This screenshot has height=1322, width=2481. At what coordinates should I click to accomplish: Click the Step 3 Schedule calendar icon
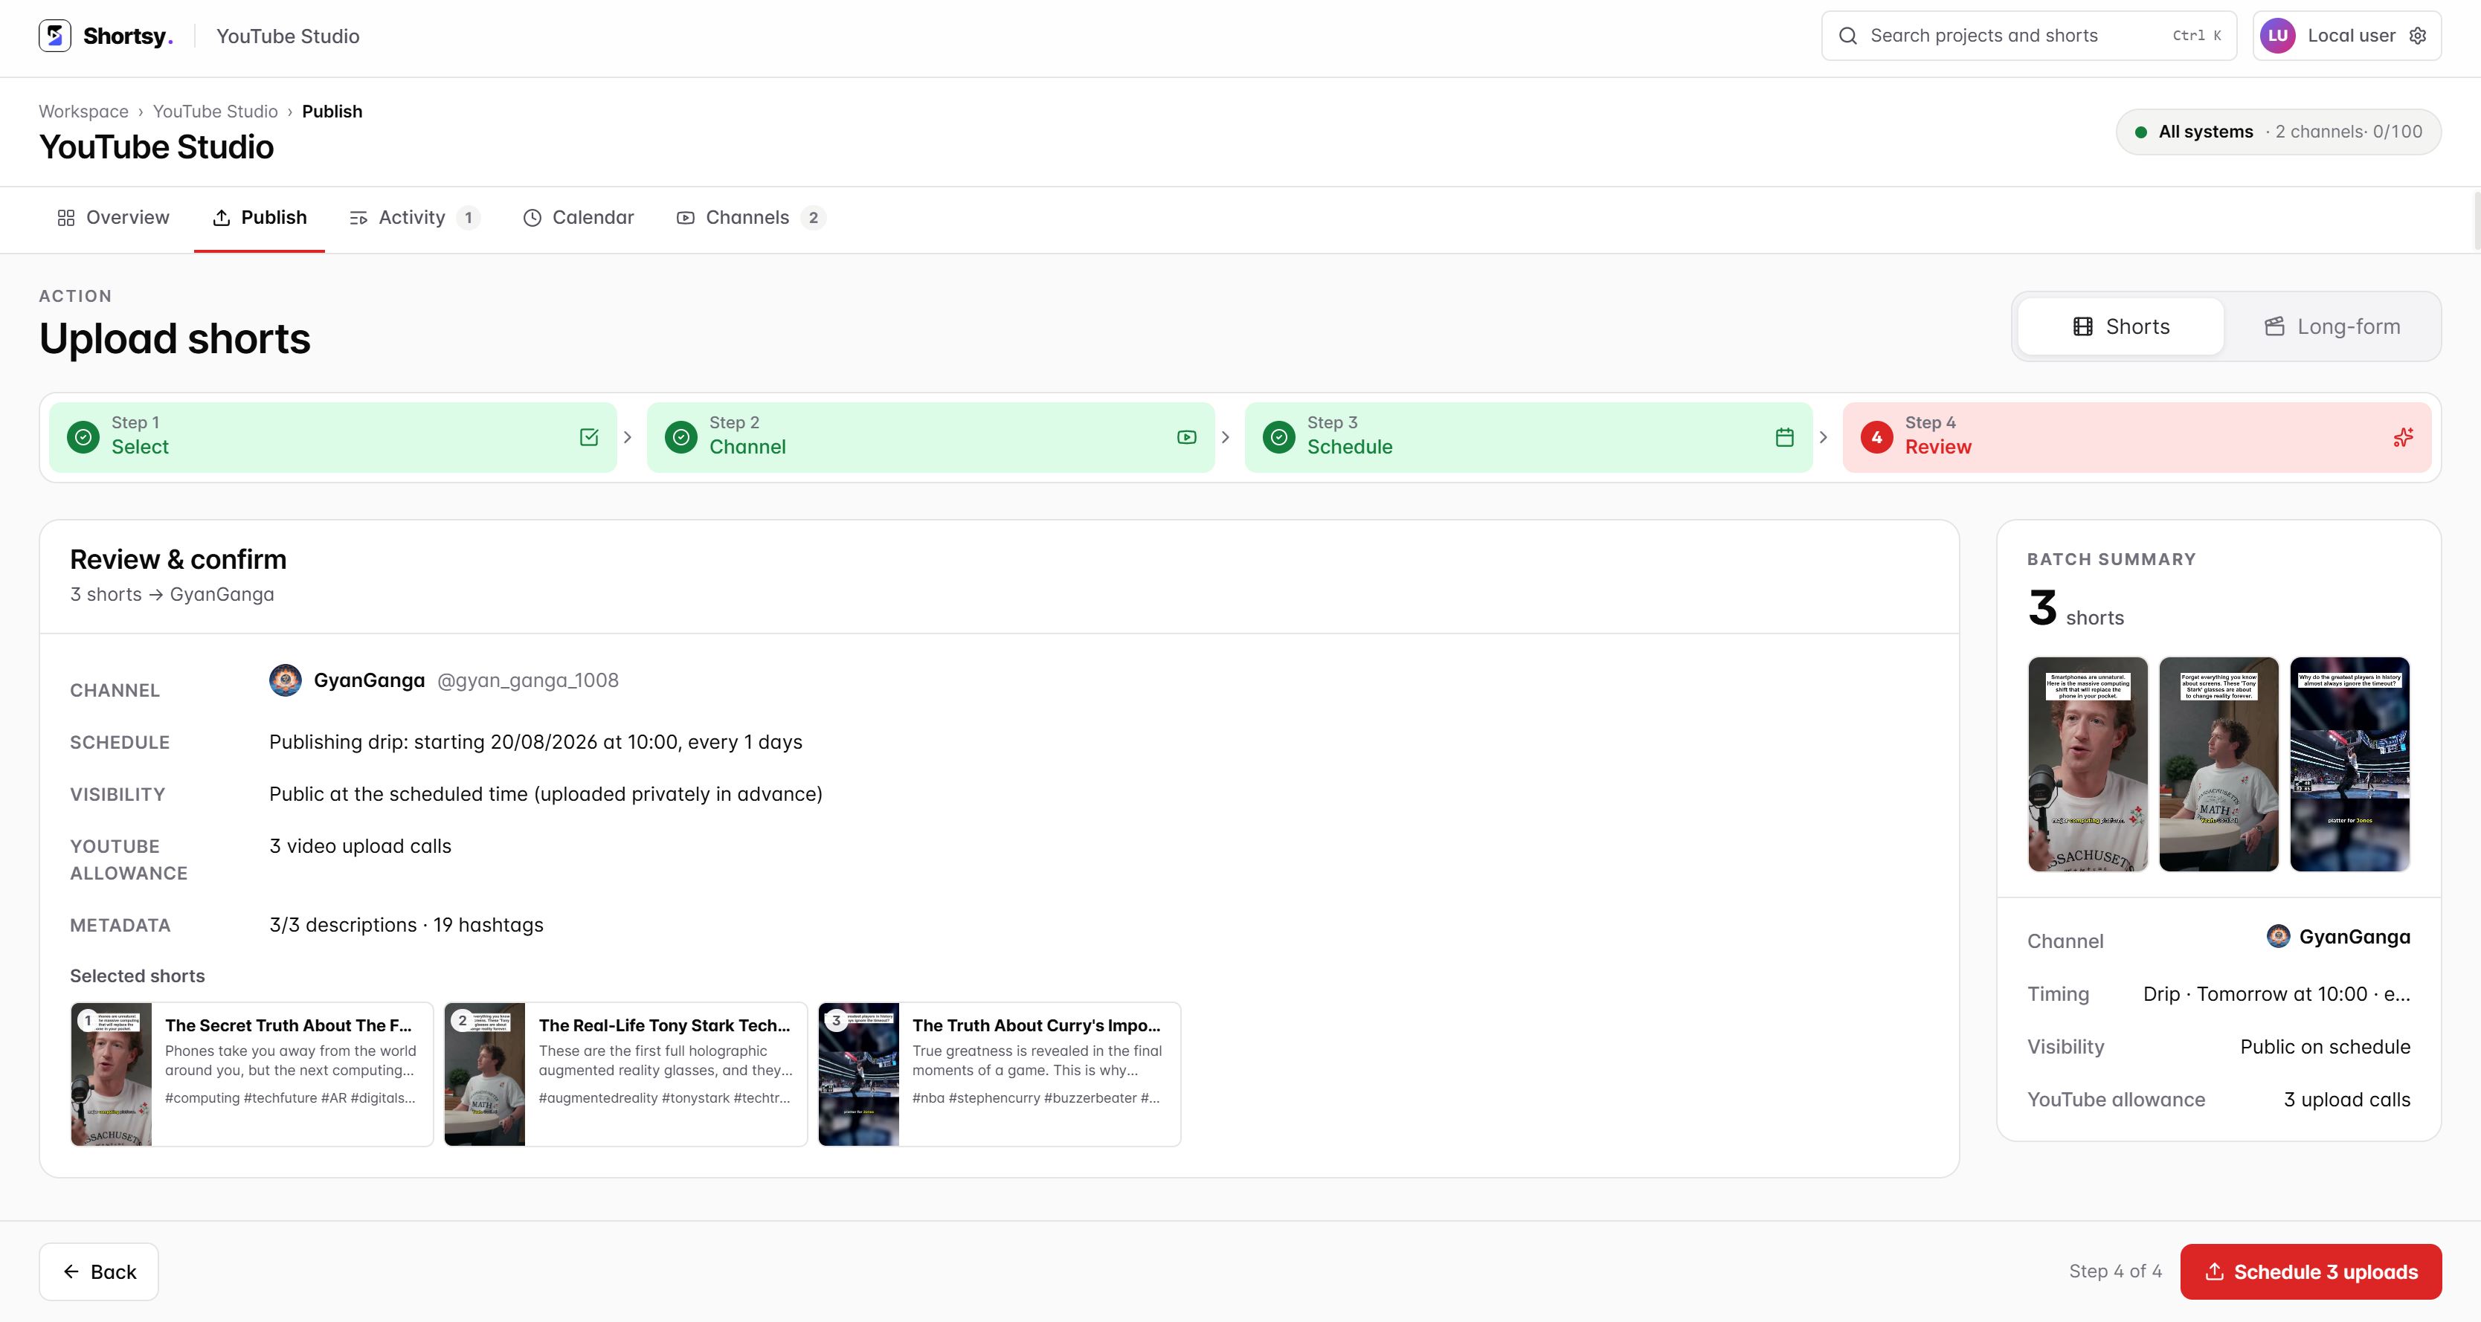pyautogui.click(x=1785, y=437)
